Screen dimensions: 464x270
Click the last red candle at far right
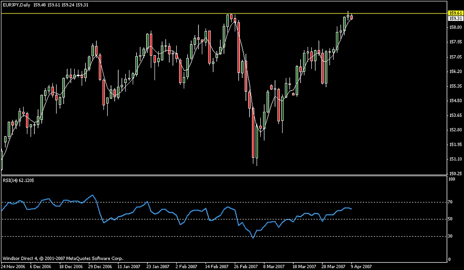[352, 18]
